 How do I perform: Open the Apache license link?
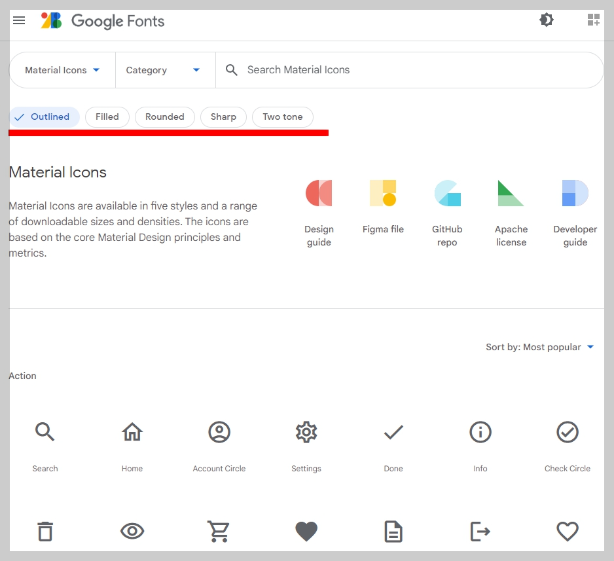pos(511,213)
